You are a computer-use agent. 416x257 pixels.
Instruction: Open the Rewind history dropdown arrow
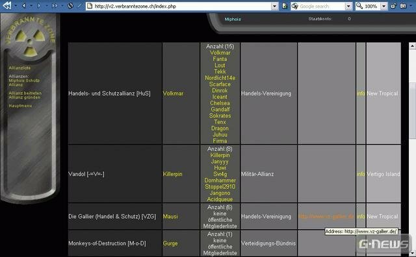click(16, 6)
